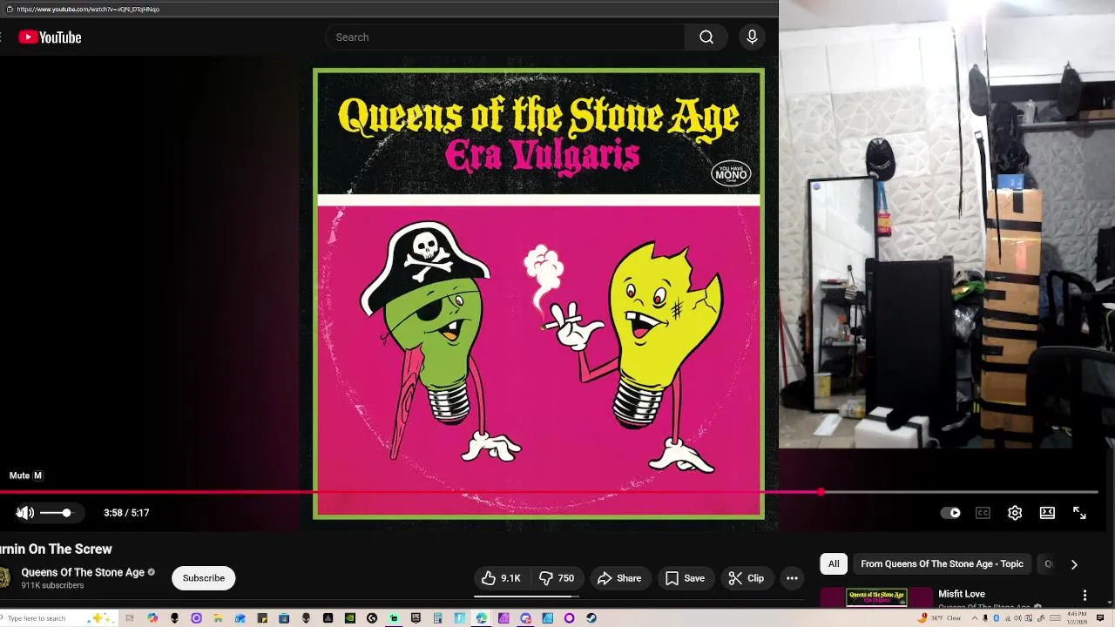Open options menu for Misfit Love video
The width and height of the screenshot is (1115, 627).
[1085, 596]
